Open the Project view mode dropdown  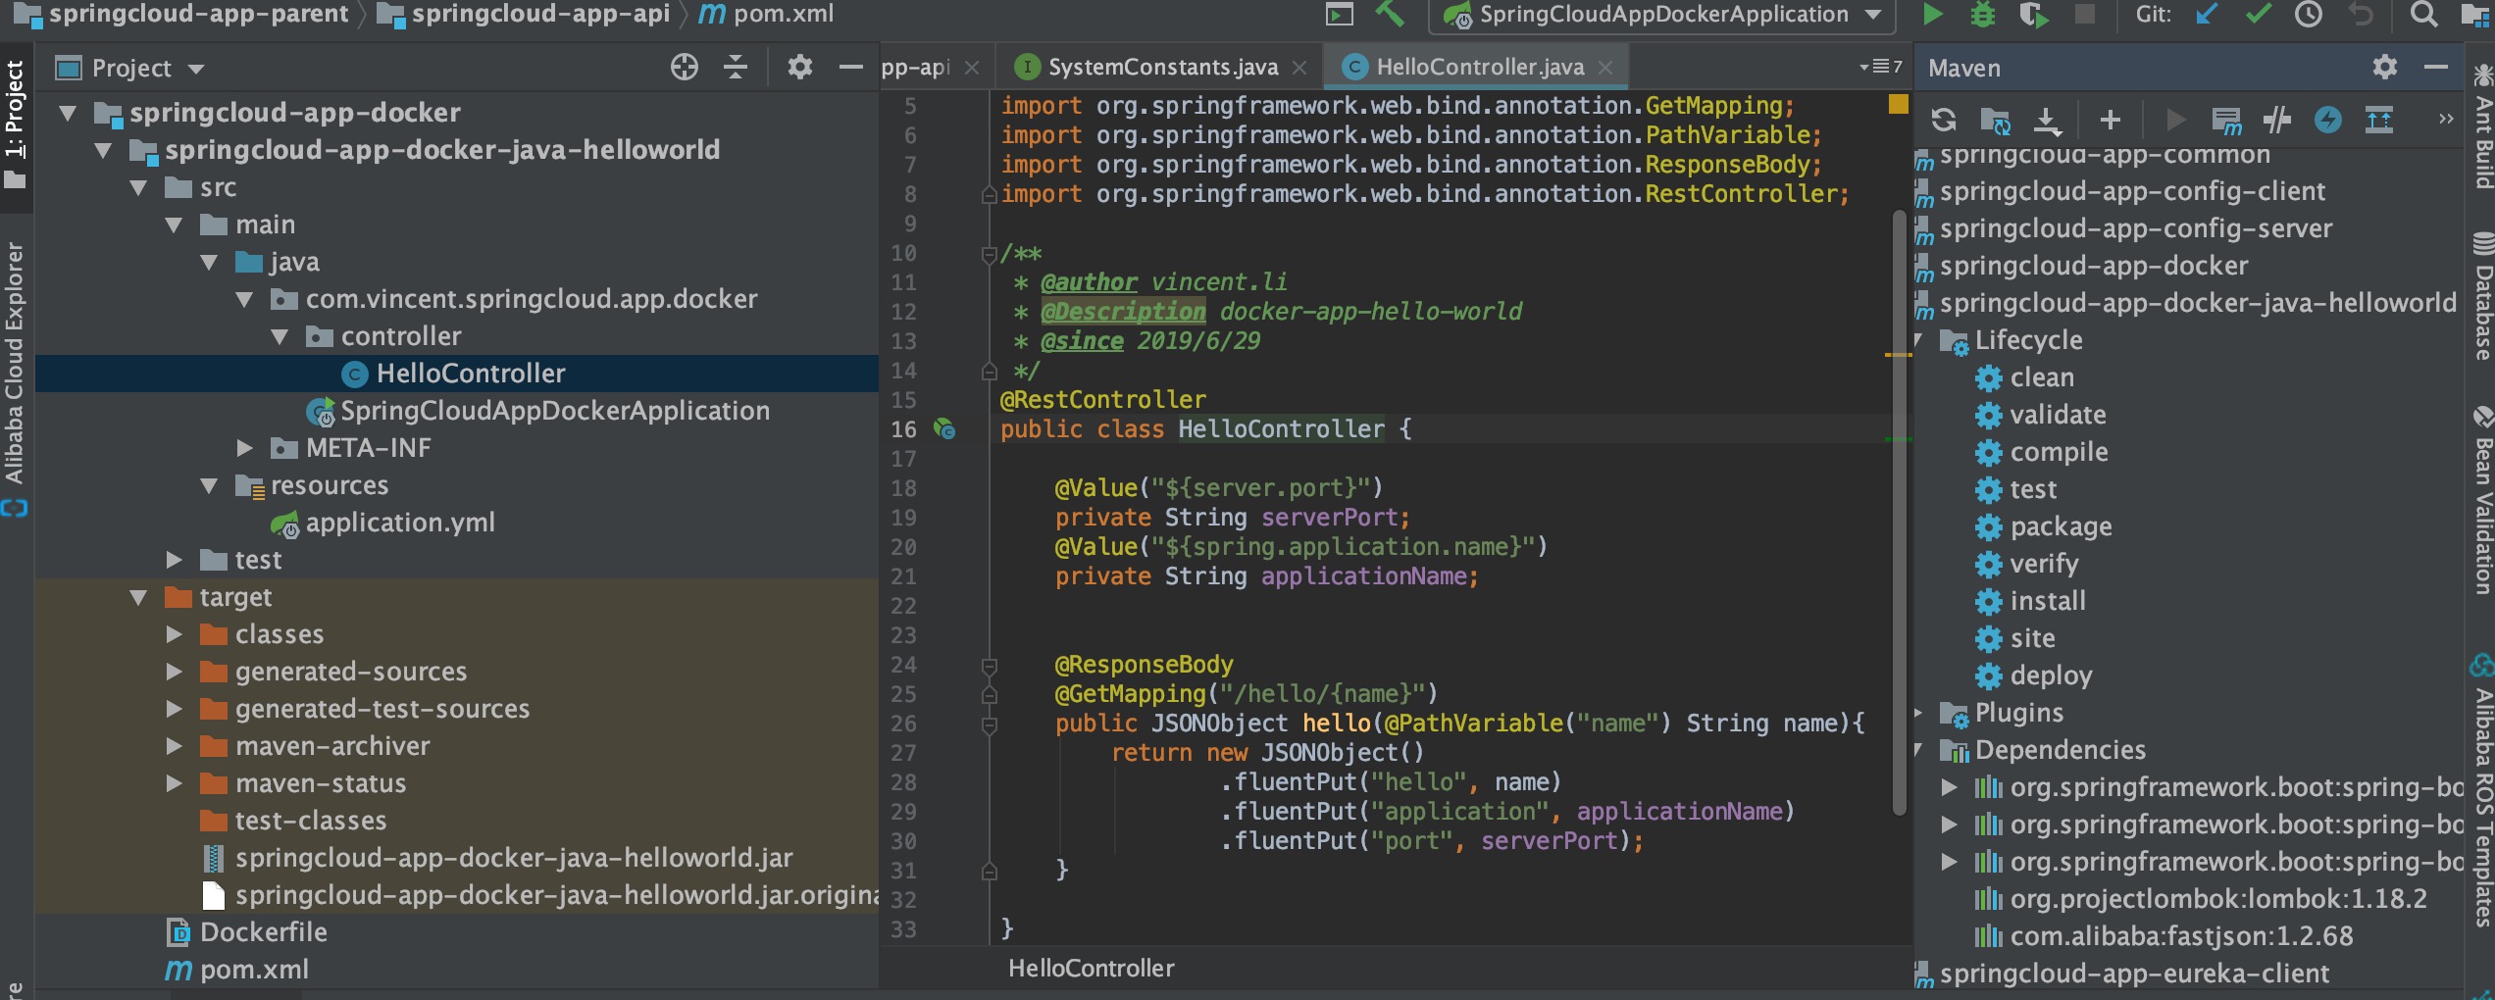(x=196, y=69)
